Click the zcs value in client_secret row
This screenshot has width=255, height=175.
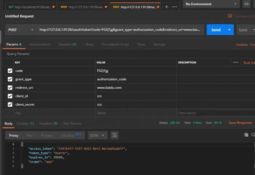click(x=136, y=104)
